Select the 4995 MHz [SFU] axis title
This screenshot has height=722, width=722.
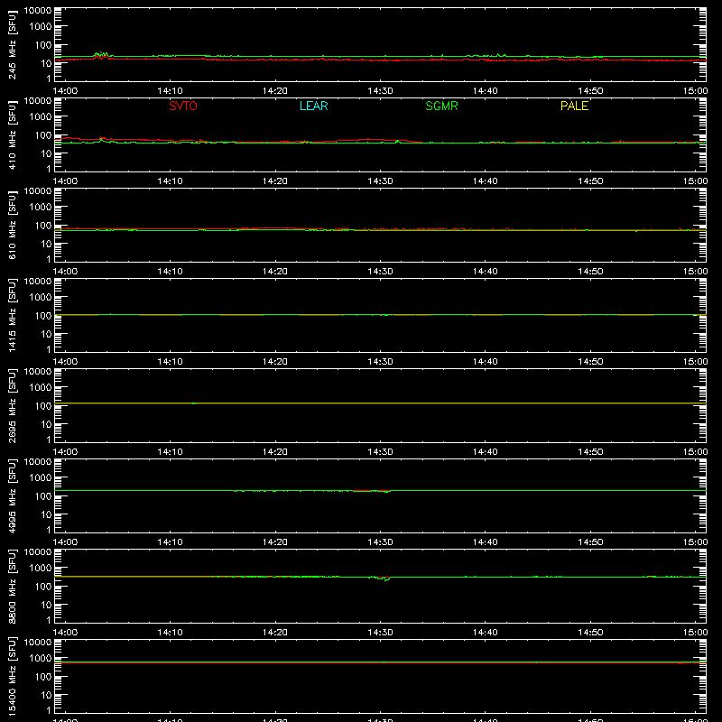point(12,495)
